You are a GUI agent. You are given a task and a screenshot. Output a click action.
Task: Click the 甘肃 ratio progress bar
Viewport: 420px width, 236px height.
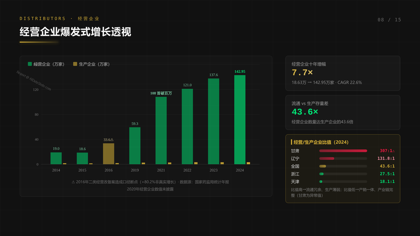tap(343, 151)
